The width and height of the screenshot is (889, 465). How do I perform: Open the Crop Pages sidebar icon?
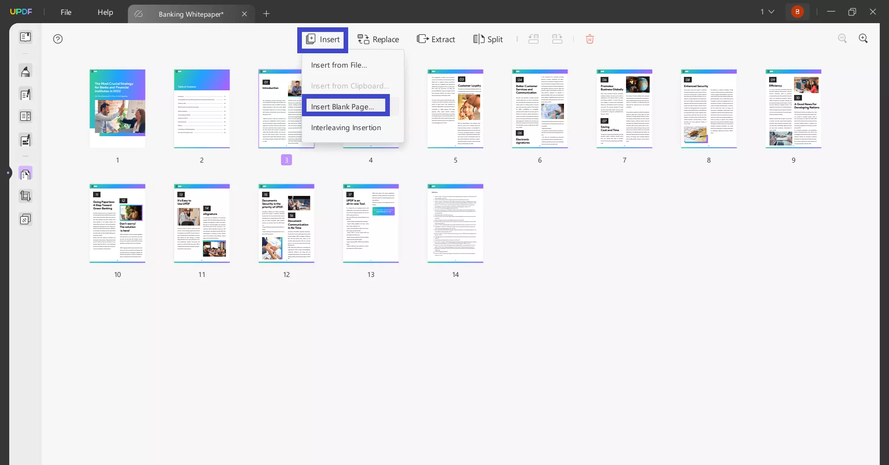click(x=25, y=196)
